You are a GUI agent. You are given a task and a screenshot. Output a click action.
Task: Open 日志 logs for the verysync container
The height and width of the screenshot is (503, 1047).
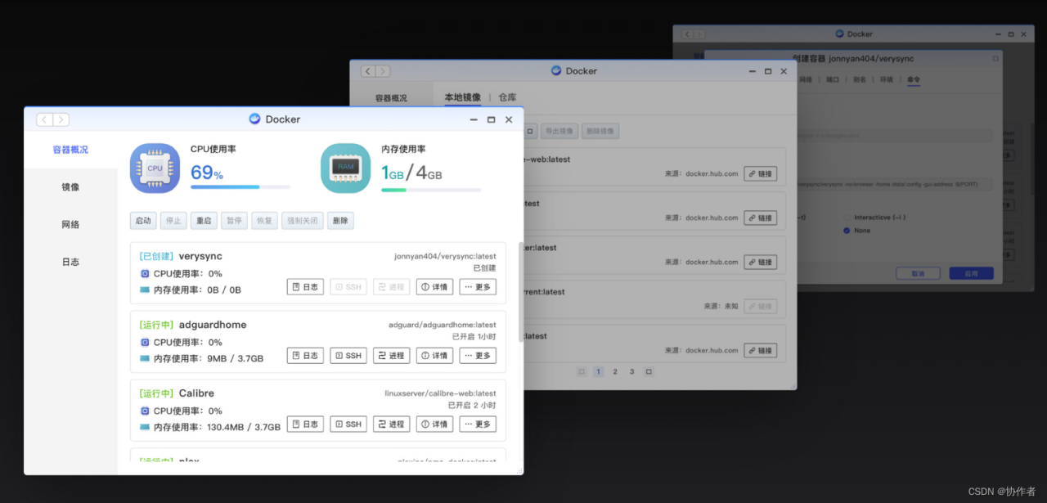click(304, 286)
